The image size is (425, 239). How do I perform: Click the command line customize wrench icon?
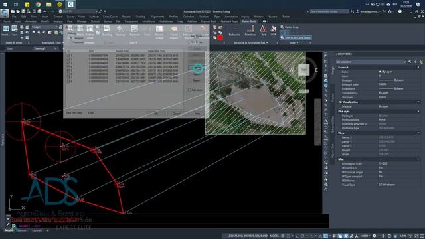(x=8, y=224)
